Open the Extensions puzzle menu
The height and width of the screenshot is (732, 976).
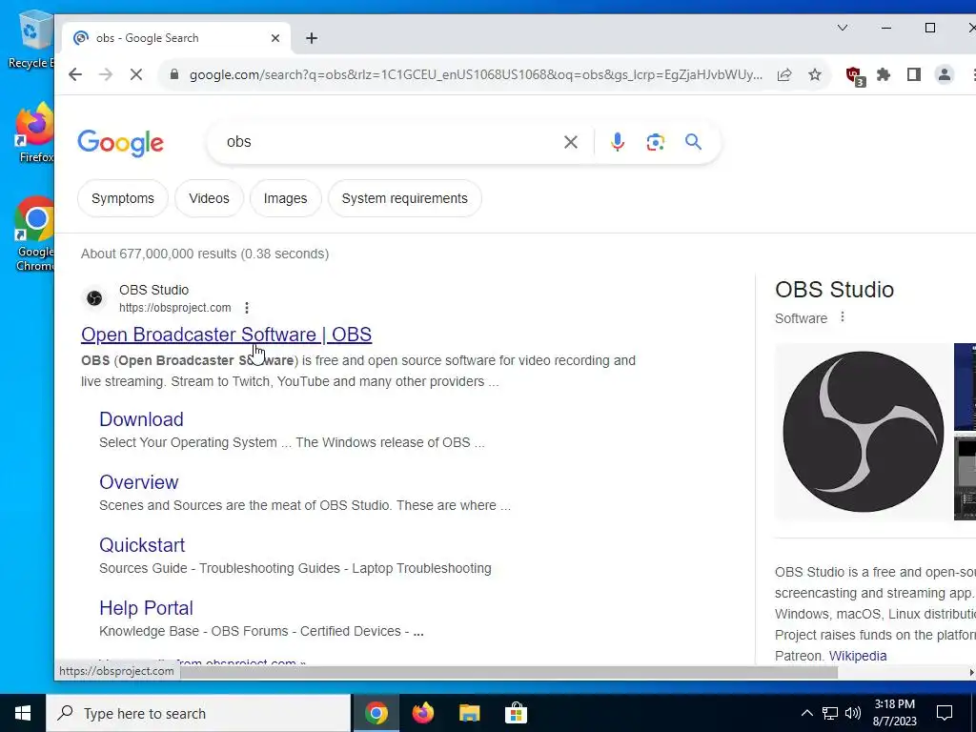click(884, 74)
